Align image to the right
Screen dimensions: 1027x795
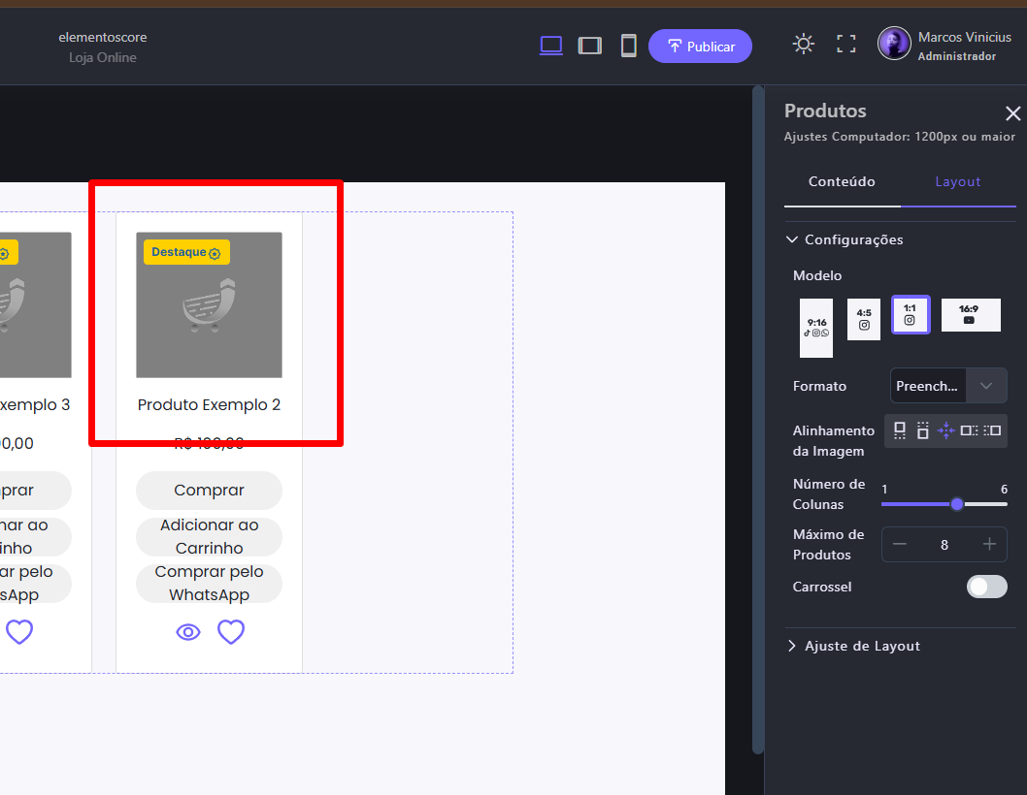[992, 430]
